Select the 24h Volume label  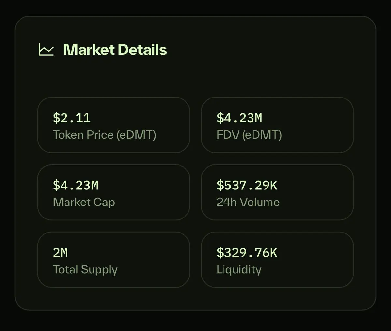coord(248,202)
